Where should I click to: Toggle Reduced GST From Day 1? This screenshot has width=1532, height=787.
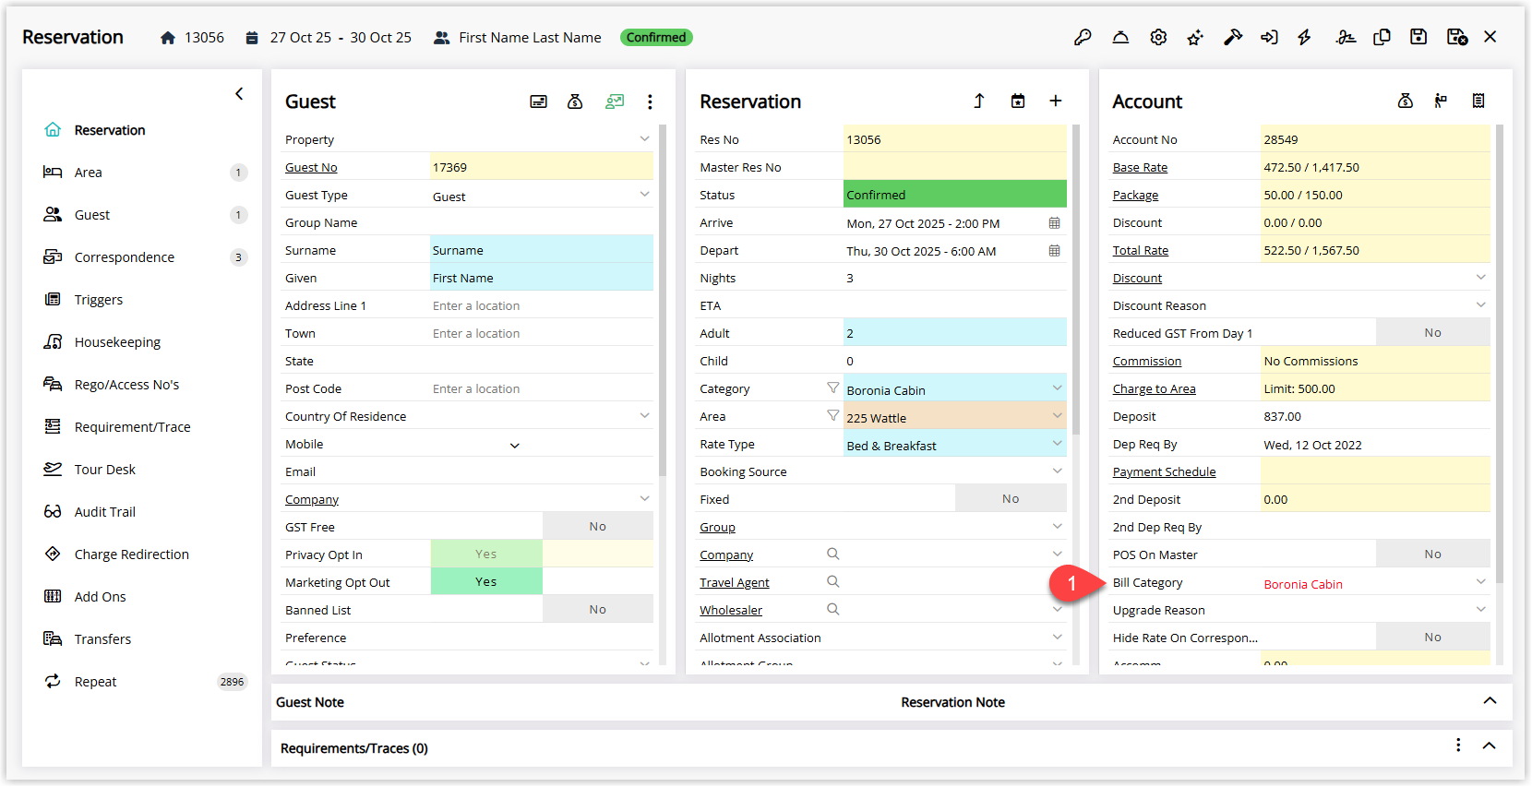point(1432,332)
